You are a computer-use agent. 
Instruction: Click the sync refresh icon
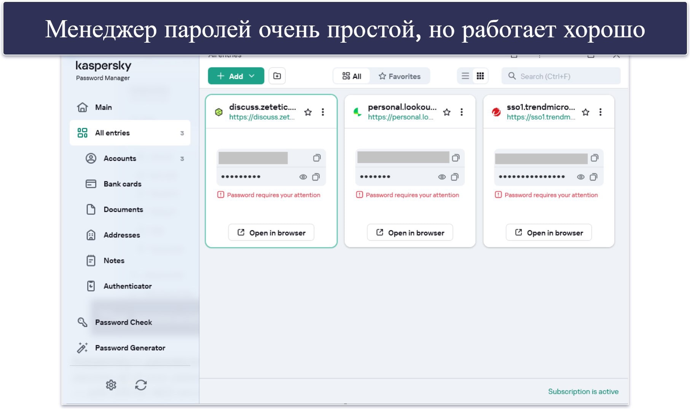click(x=141, y=385)
